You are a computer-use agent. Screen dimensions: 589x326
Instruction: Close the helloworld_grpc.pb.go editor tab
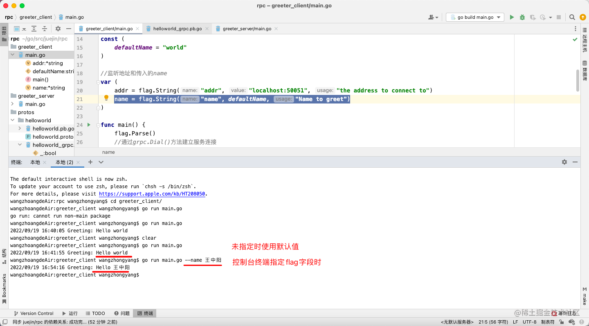(207, 29)
